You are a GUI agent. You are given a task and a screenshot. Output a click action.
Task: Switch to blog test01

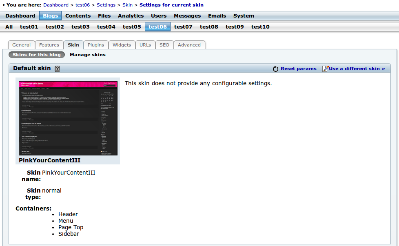pos(29,27)
